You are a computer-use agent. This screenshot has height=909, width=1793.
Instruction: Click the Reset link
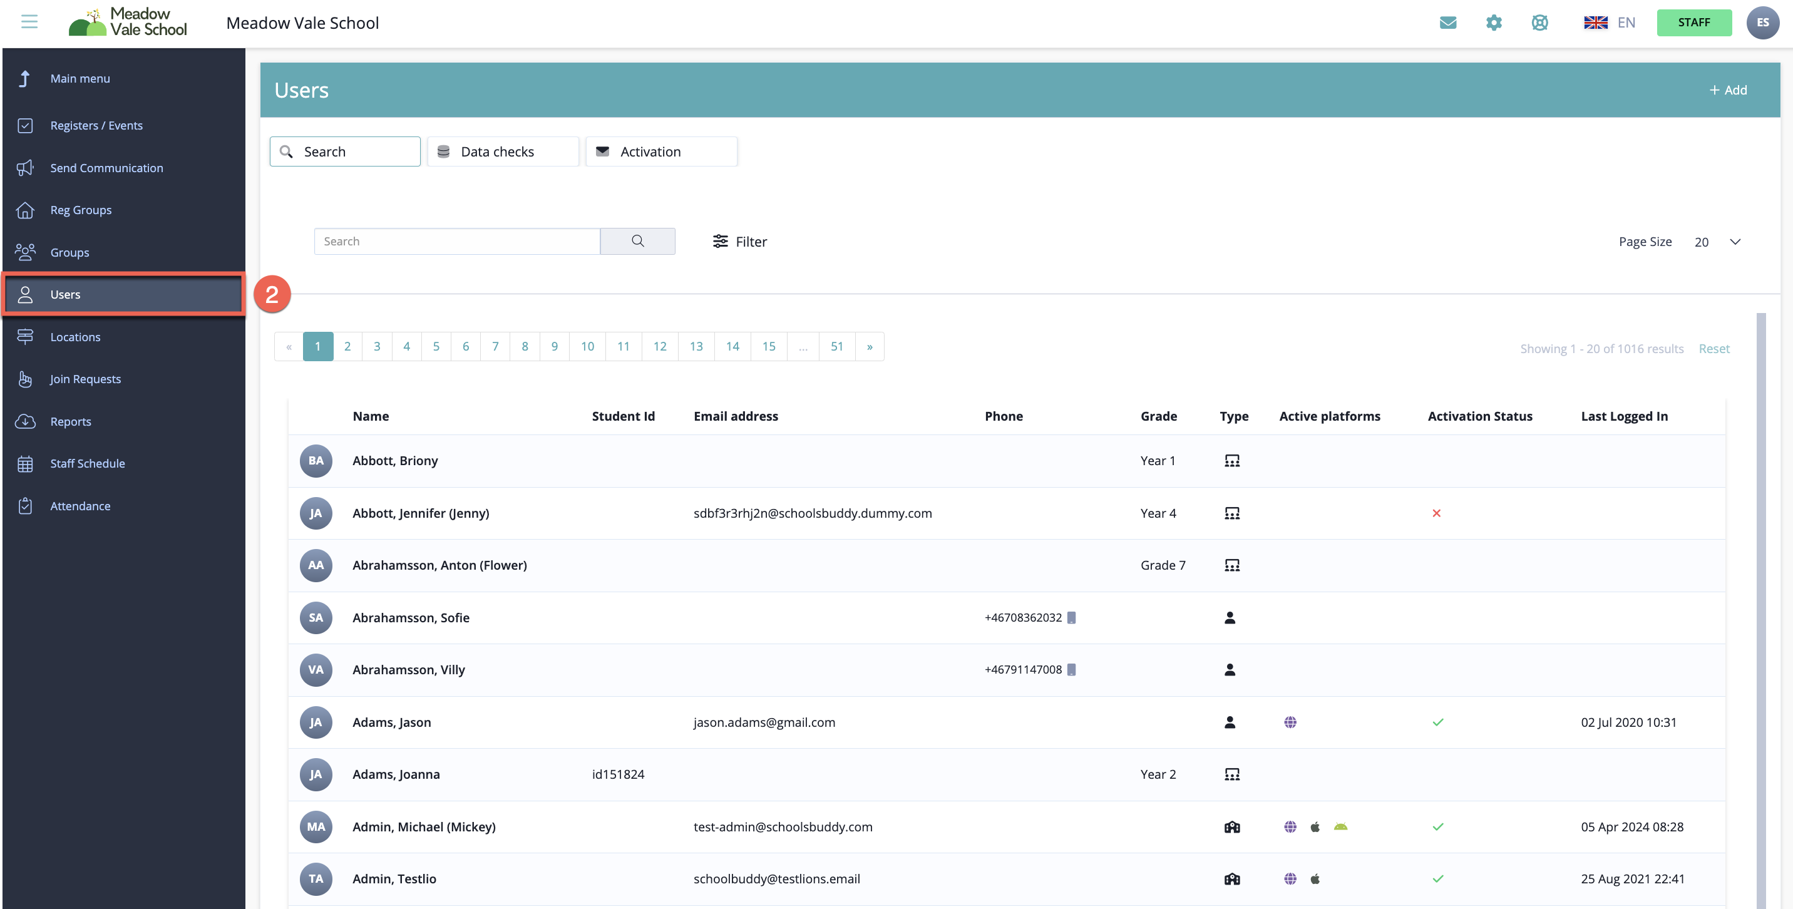point(1713,348)
